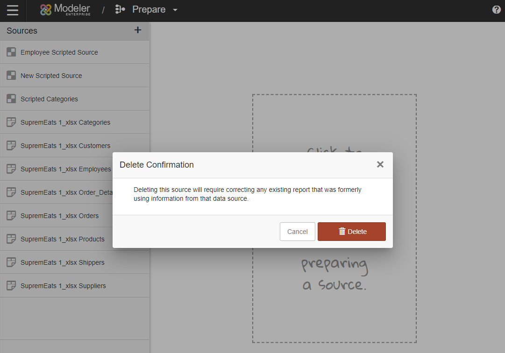Click the SupremEats Categories table icon
The width and height of the screenshot is (505, 353).
[x=11, y=122]
